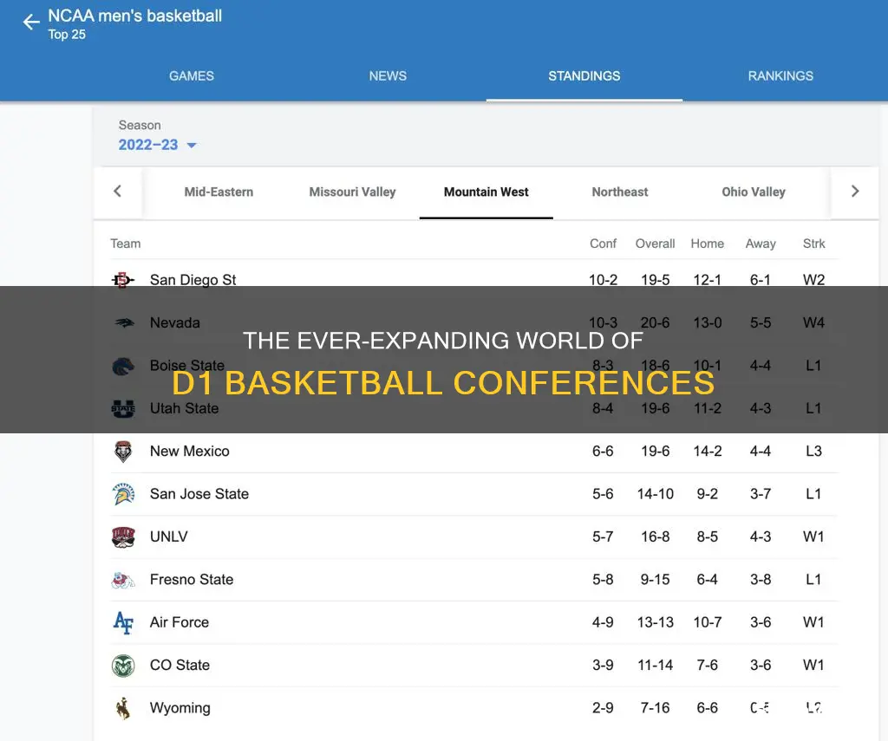
Task: Open the News tab
Action: pos(388,76)
